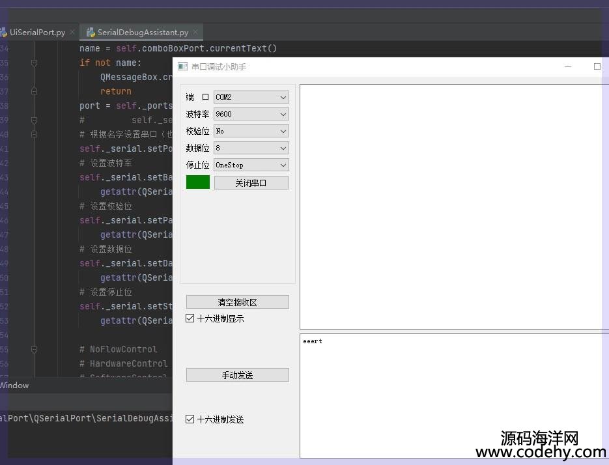Close the SerialDebugAssistant.py editor tab
Viewport: 609px width, 465px height.
[195, 33]
